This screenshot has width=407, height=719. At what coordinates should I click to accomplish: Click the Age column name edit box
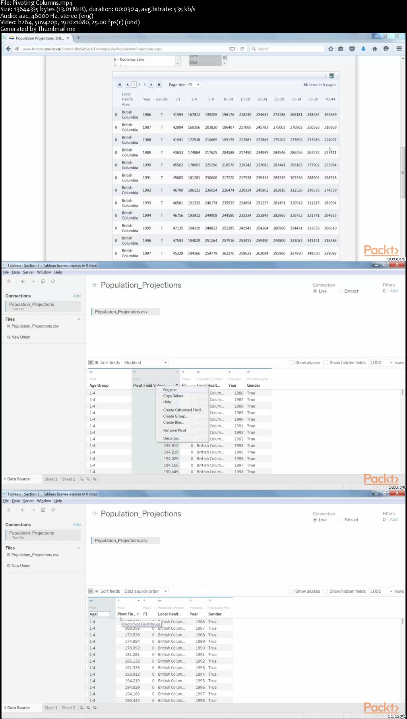(99, 614)
